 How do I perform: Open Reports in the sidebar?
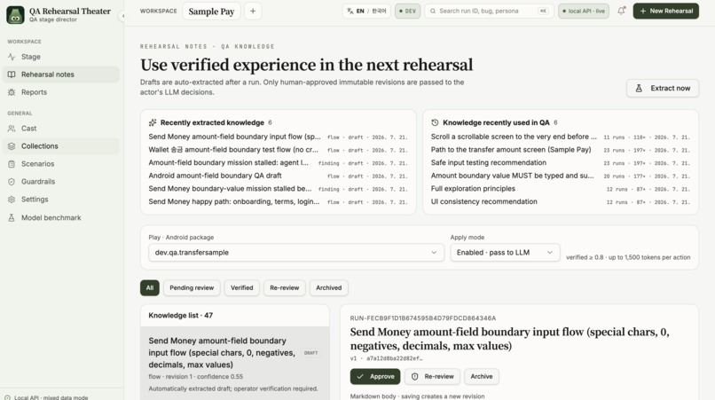[x=61, y=92]
